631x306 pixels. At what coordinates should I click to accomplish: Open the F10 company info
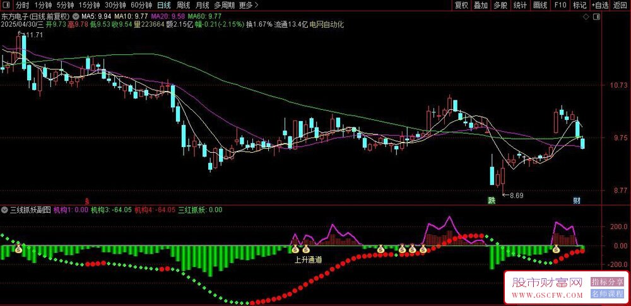560,5
